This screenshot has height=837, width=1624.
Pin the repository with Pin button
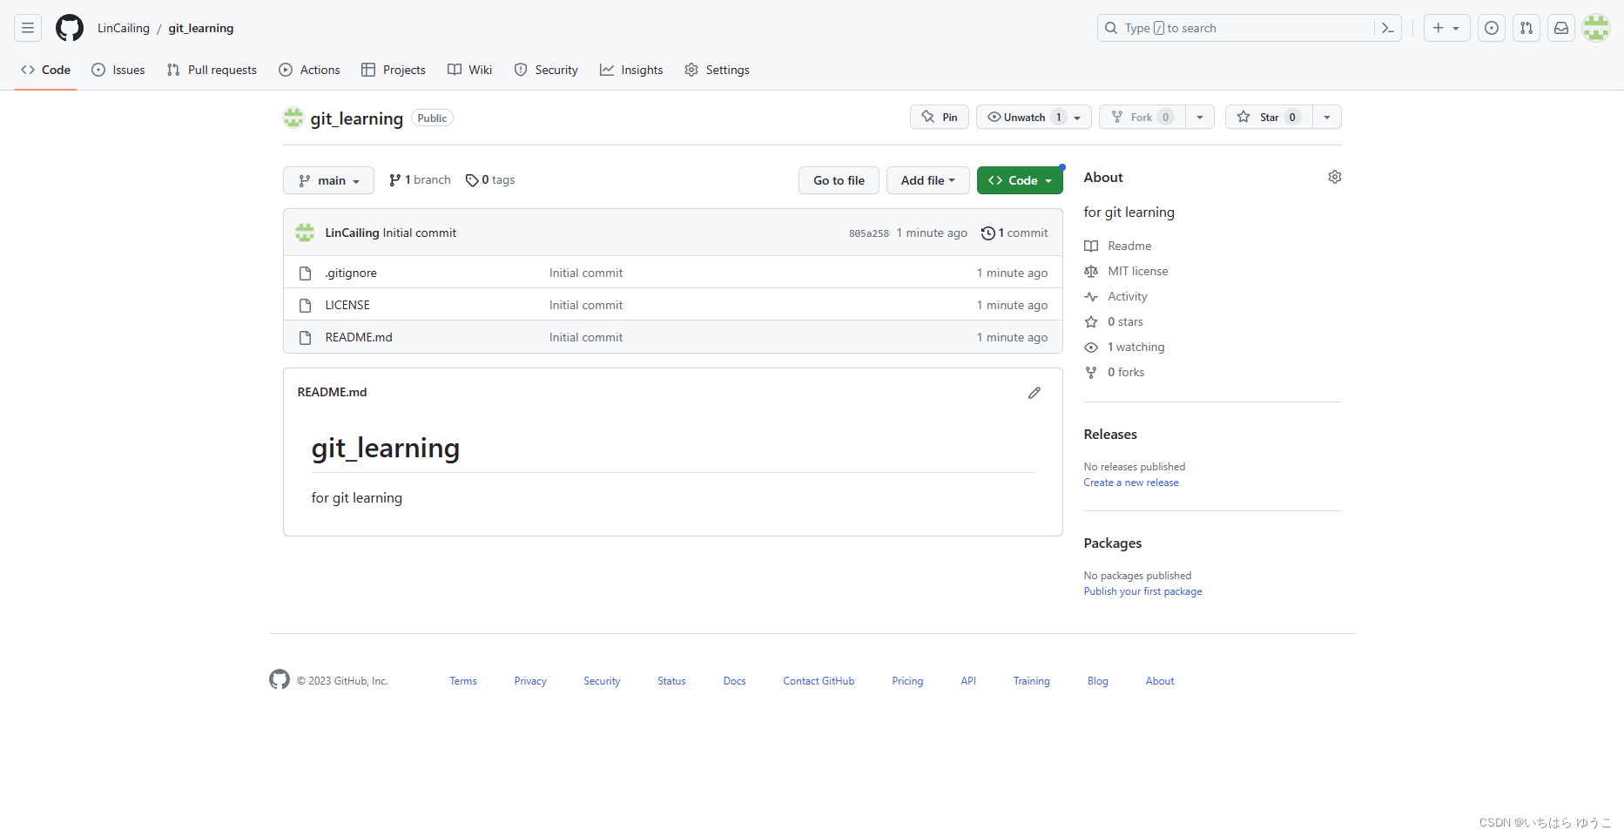coord(940,117)
